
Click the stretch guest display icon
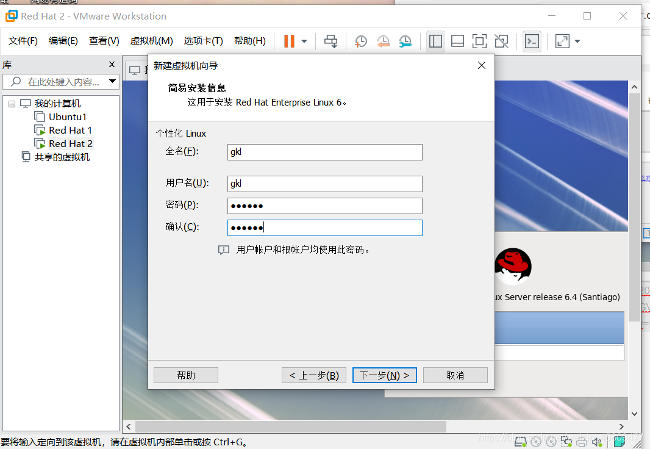click(563, 41)
